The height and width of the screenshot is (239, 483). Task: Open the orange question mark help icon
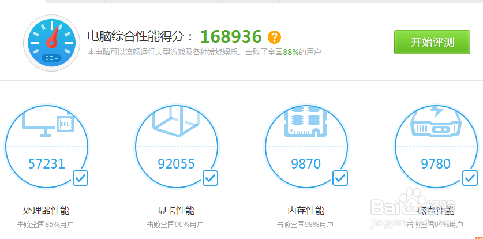pos(274,38)
